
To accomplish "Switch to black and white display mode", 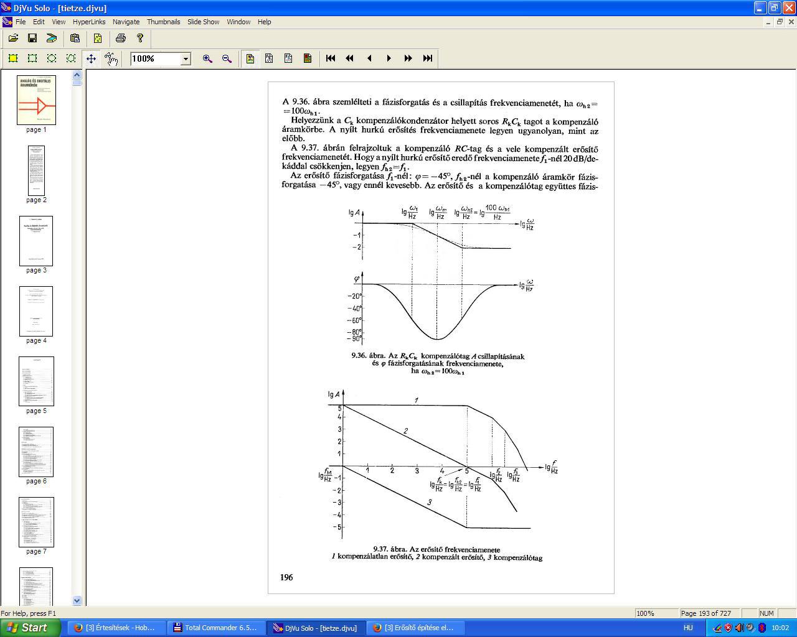I will tap(269, 58).
